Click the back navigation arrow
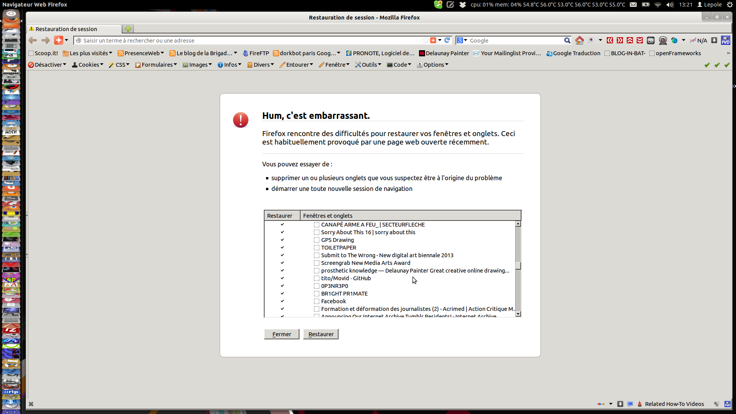This screenshot has height=414, width=736. tap(33, 40)
